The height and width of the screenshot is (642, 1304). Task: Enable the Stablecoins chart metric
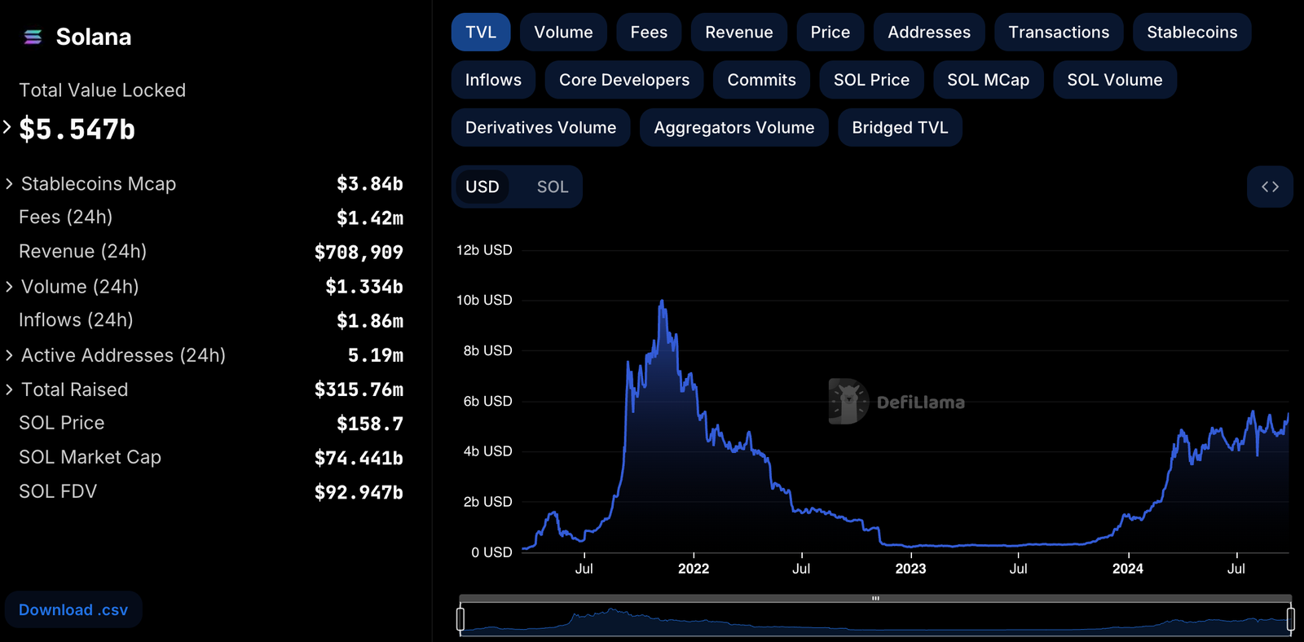(x=1192, y=32)
